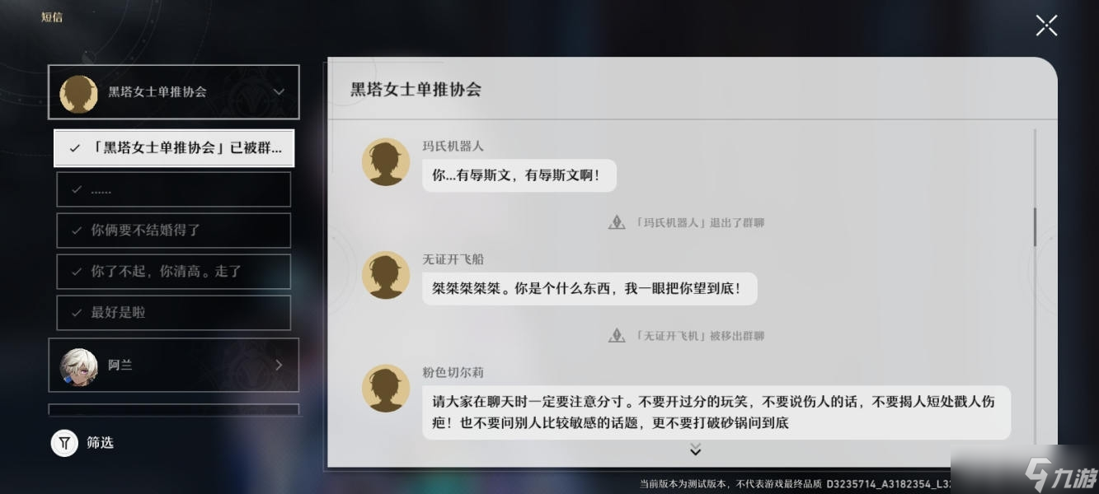Open 阿兰's avatar portrait
The width and height of the screenshot is (1099, 494).
tap(79, 365)
